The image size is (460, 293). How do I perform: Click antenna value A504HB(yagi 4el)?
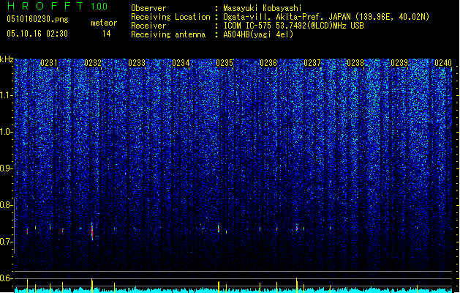tap(258, 34)
